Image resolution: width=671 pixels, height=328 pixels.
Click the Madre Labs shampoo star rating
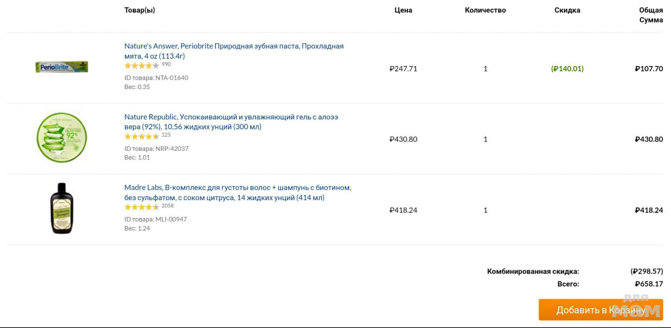(x=142, y=207)
